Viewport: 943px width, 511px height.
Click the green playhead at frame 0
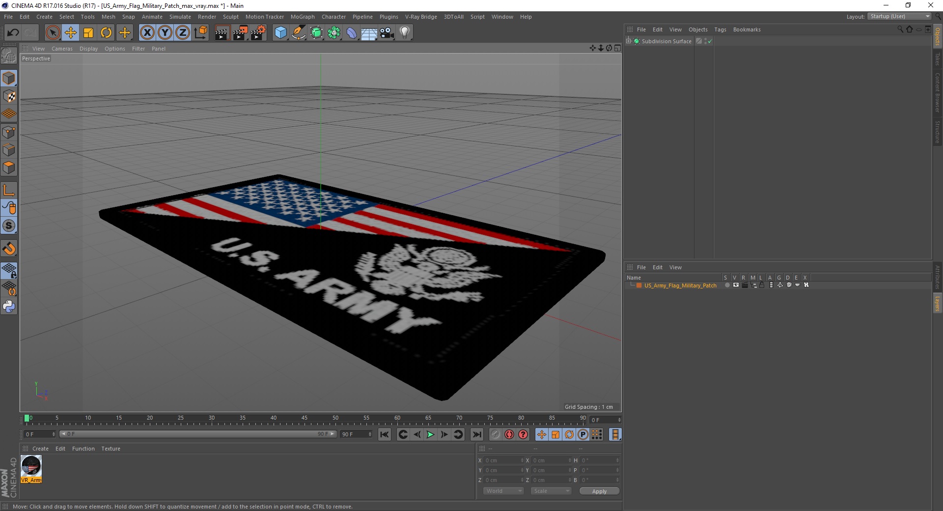(x=27, y=419)
